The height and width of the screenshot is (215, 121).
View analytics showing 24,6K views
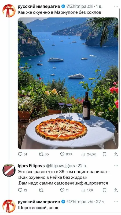click(89, 154)
